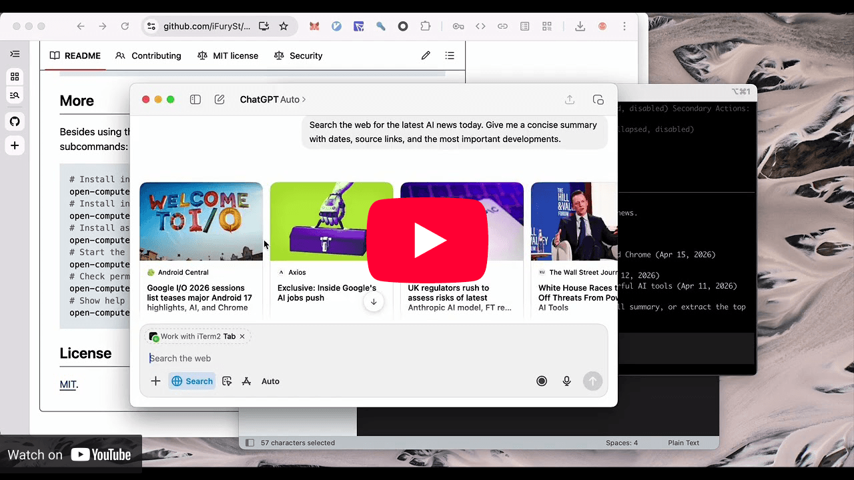Click the share icon in ChatGPT window

570,99
